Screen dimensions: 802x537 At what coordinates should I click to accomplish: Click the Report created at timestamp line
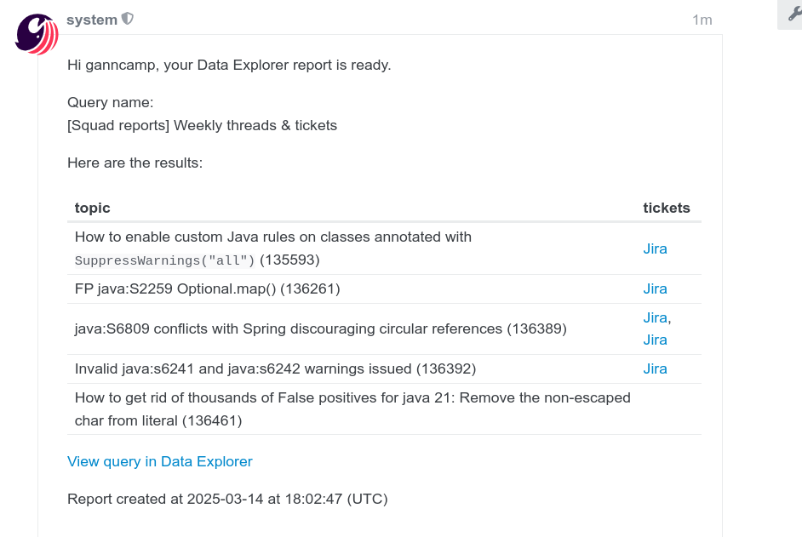click(227, 499)
